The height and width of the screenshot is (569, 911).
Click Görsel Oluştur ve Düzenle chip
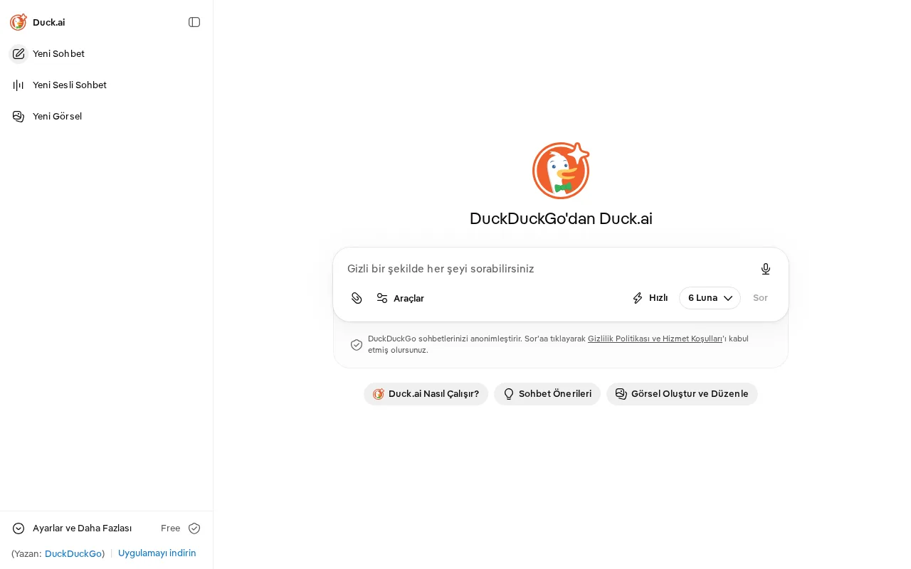[x=682, y=394]
